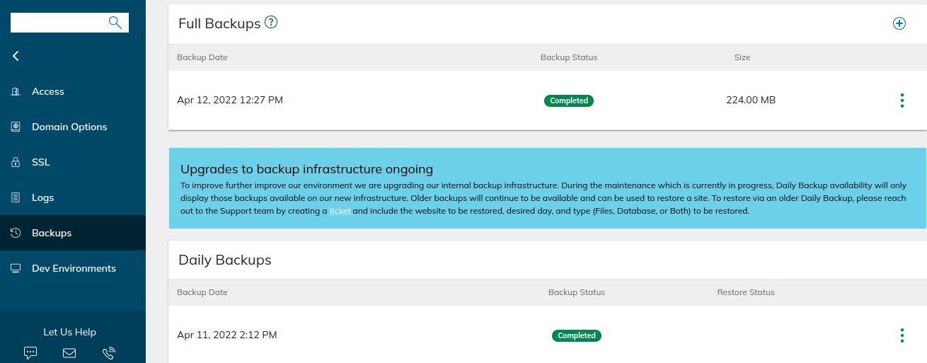927x363 pixels.
Task: Click the Completed badge for Apr 12 backup
Action: click(569, 100)
